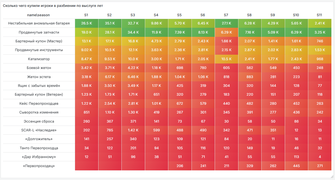Click the S5 cell for Эссенция сброса
Image resolution: width=335 pixels, height=180 pixels.
pyautogui.click(x=179, y=121)
